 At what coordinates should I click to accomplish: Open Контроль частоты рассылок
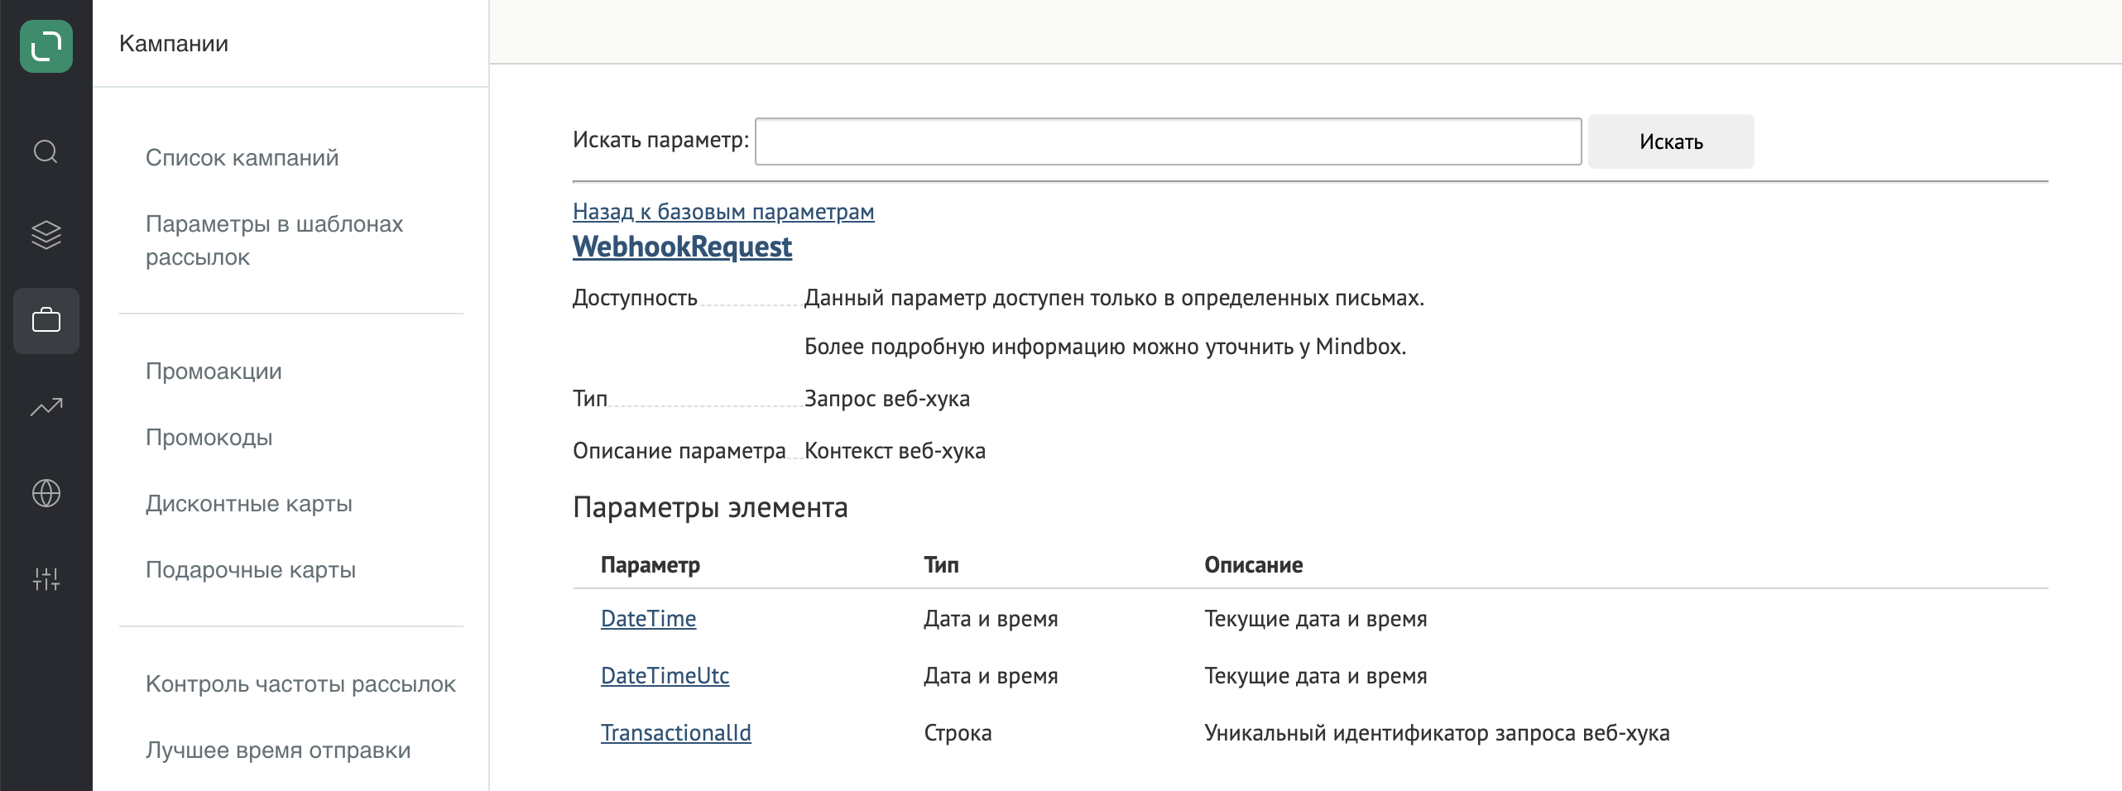pos(300,683)
